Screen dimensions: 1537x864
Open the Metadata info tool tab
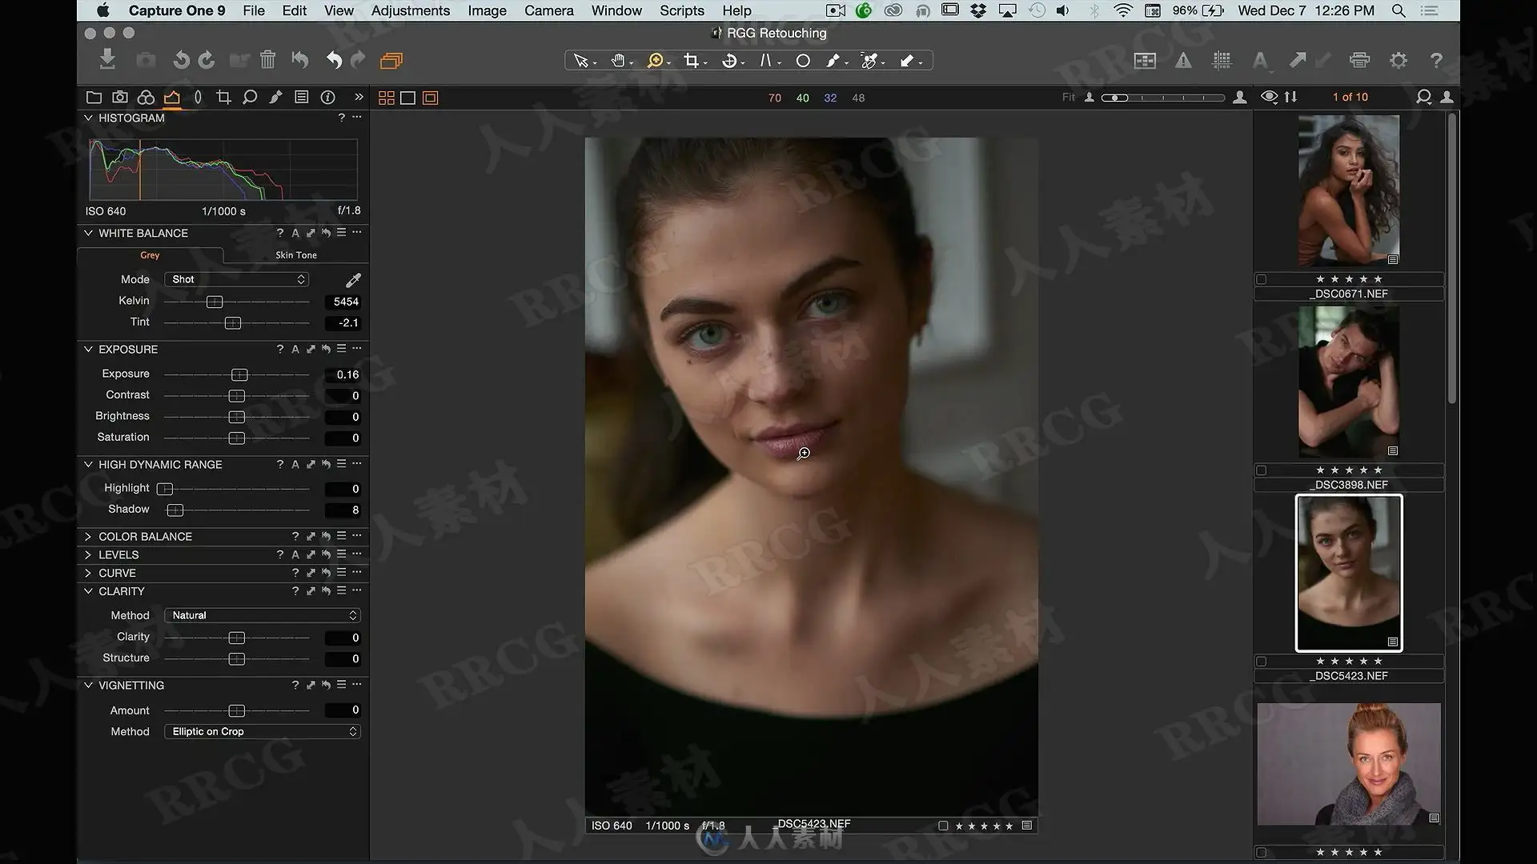tap(327, 98)
